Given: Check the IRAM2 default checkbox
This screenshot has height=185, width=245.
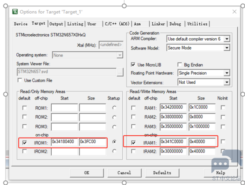Looking at the screenshot, I should [x=133, y=151].
